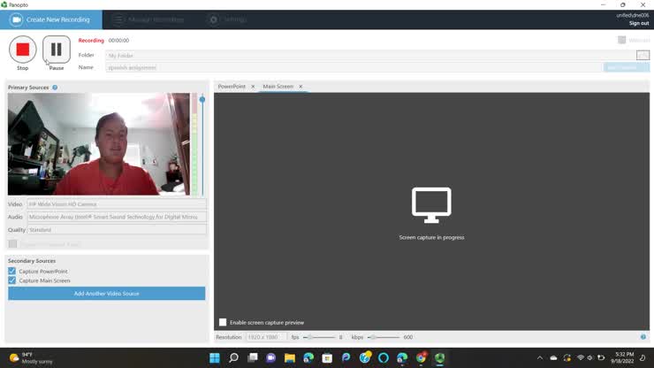Uncheck Capture PowerPoint

(12, 271)
